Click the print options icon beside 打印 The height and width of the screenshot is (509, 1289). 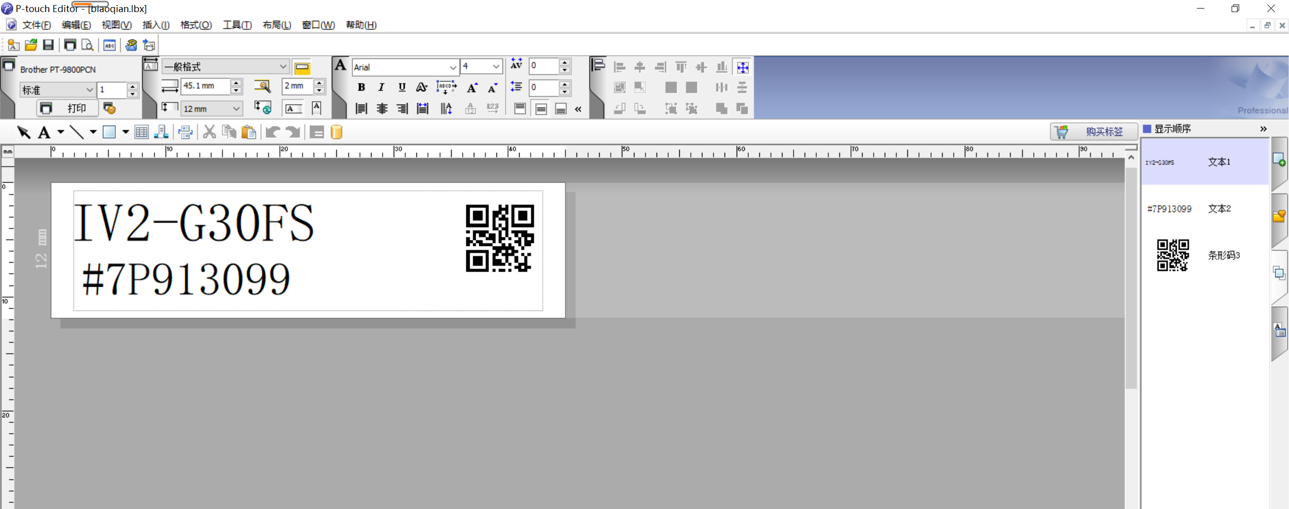click(x=109, y=108)
